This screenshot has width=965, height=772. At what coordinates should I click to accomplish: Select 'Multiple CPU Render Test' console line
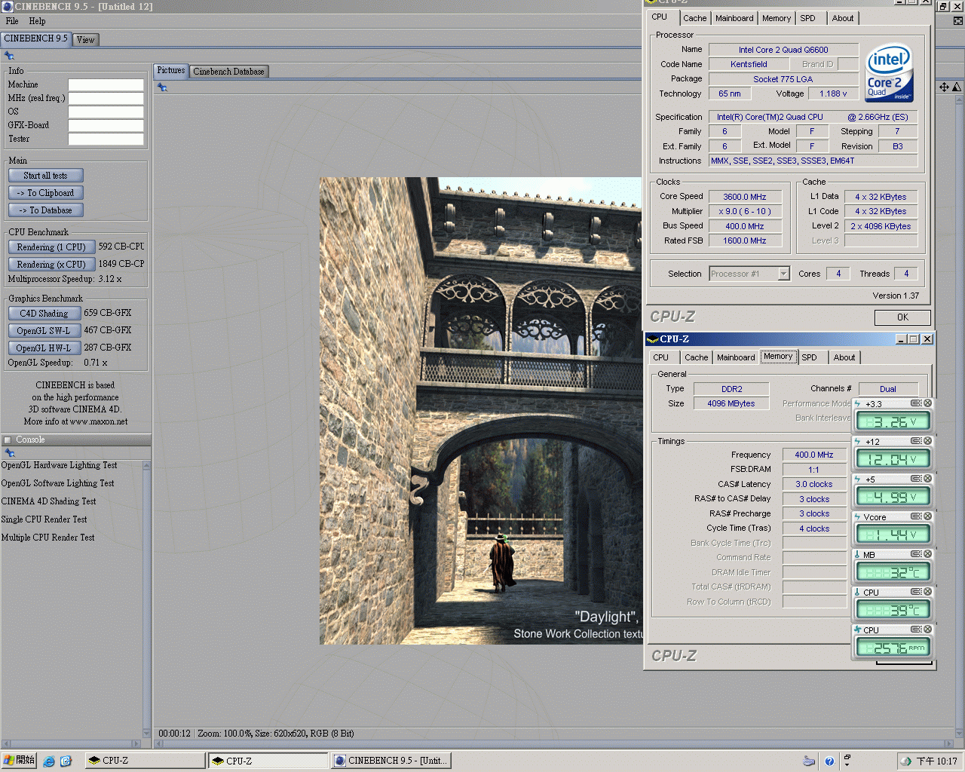click(x=48, y=538)
